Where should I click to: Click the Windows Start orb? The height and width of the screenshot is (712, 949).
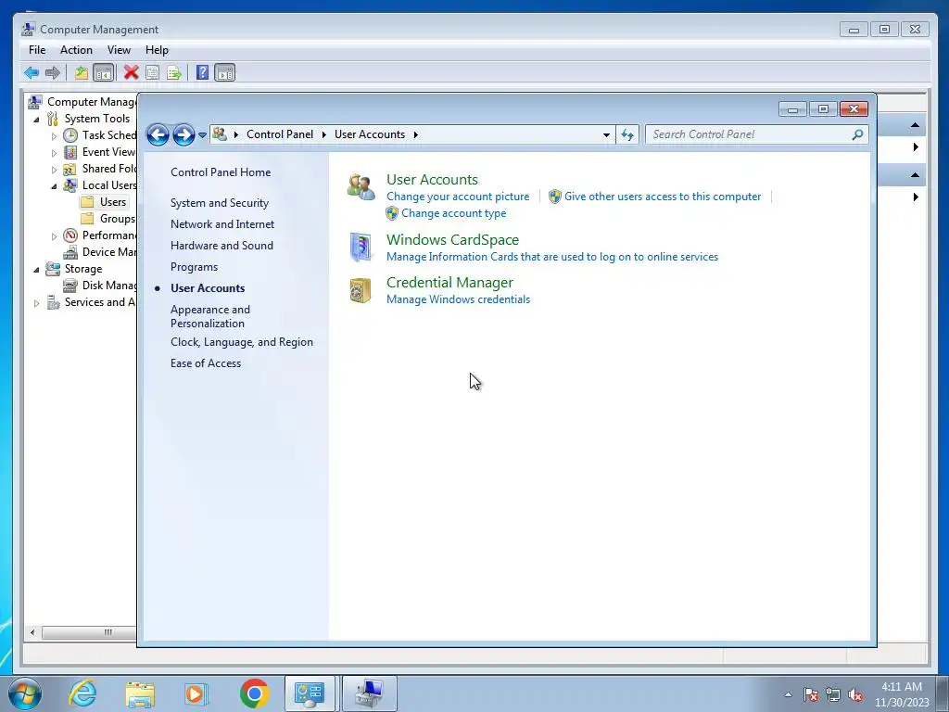pos(25,693)
